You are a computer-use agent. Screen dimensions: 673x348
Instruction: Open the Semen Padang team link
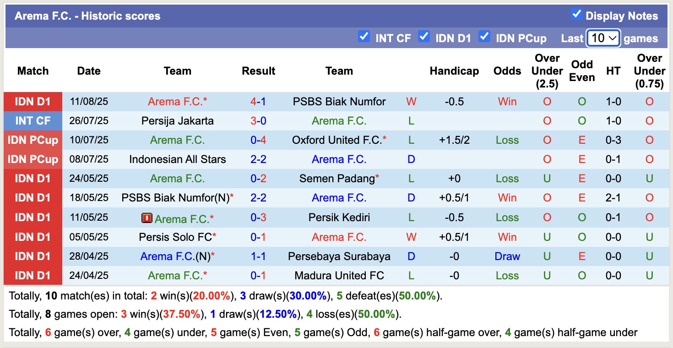pyautogui.click(x=336, y=179)
